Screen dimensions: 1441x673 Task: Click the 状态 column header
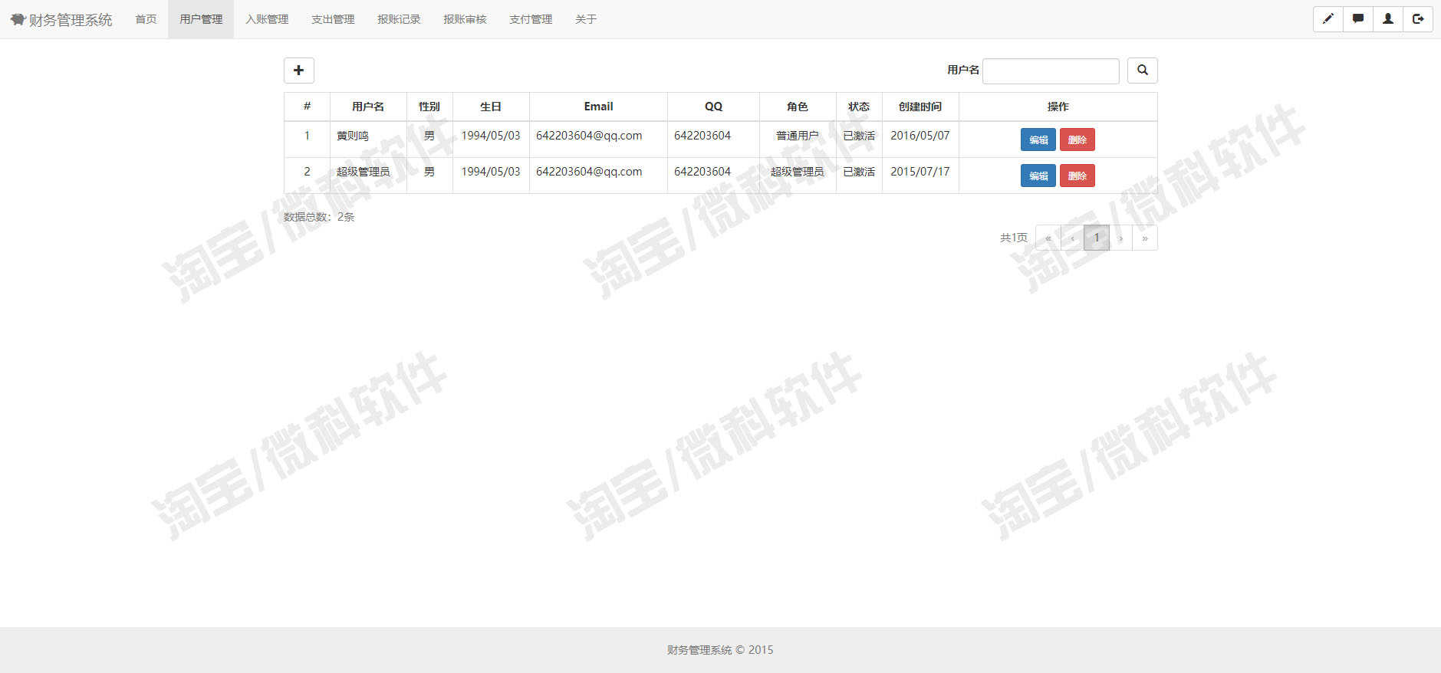tap(859, 107)
